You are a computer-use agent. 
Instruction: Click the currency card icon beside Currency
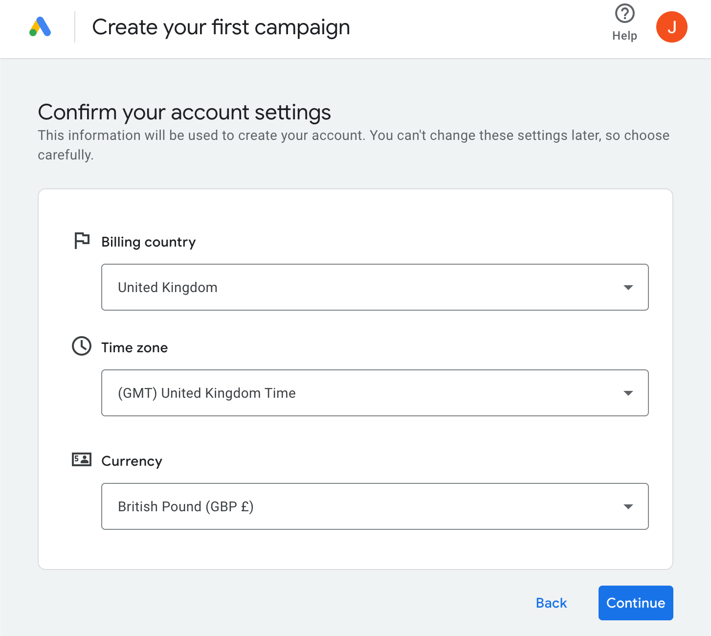(x=81, y=459)
